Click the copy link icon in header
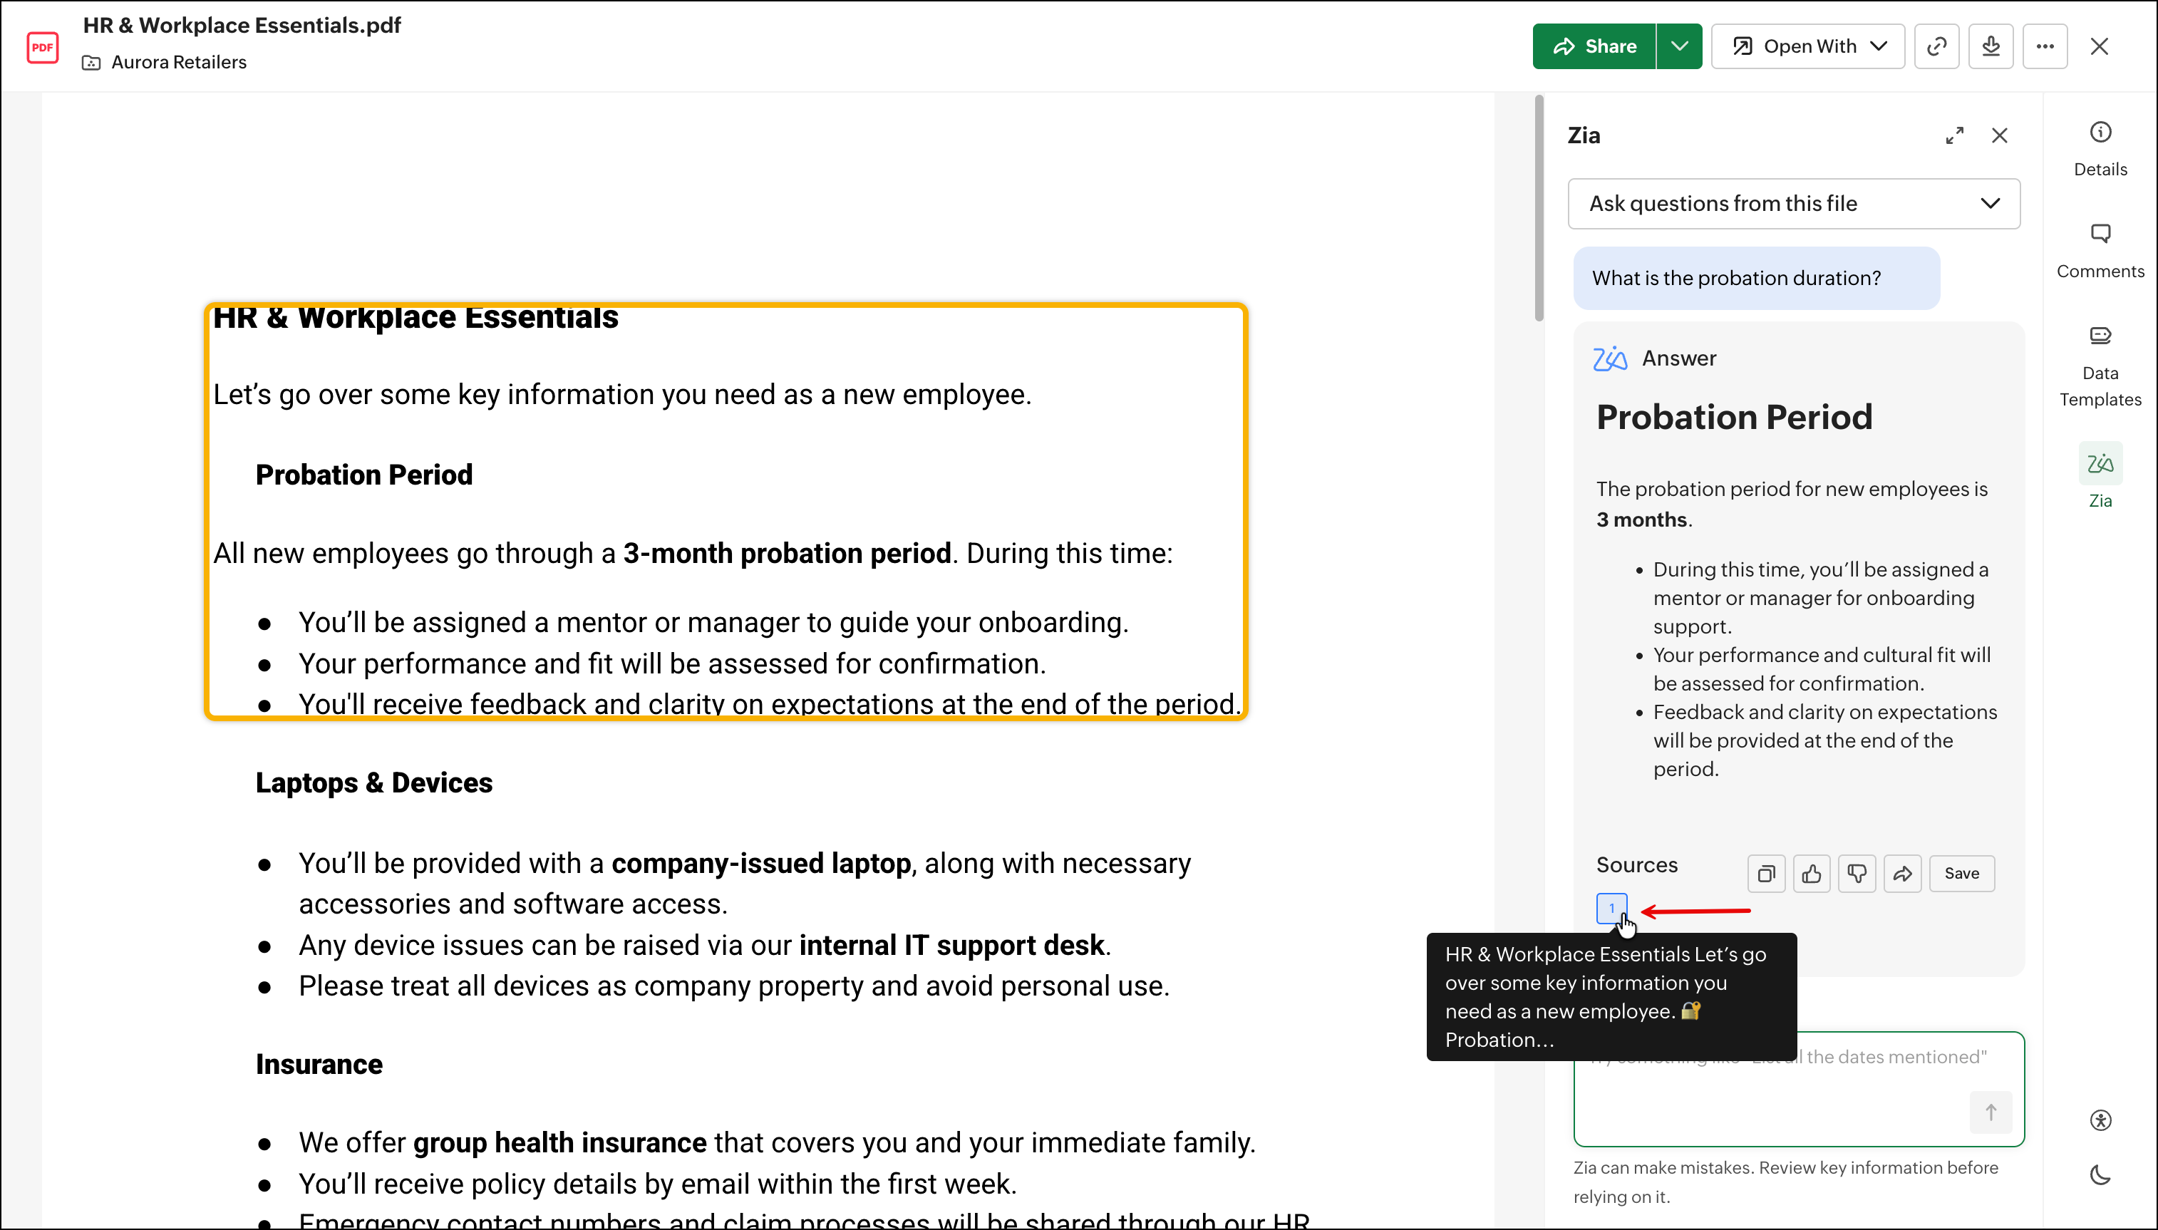2158x1230 pixels. pyautogui.click(x=1936, y=46)
